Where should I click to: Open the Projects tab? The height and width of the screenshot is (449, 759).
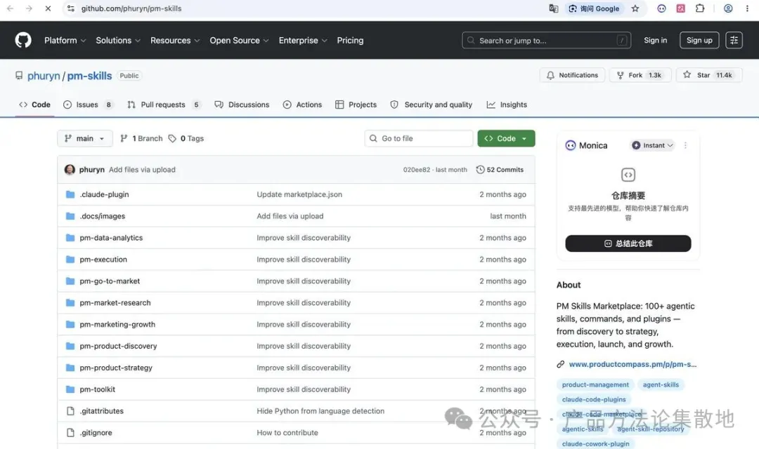click(x=356, y=105)
